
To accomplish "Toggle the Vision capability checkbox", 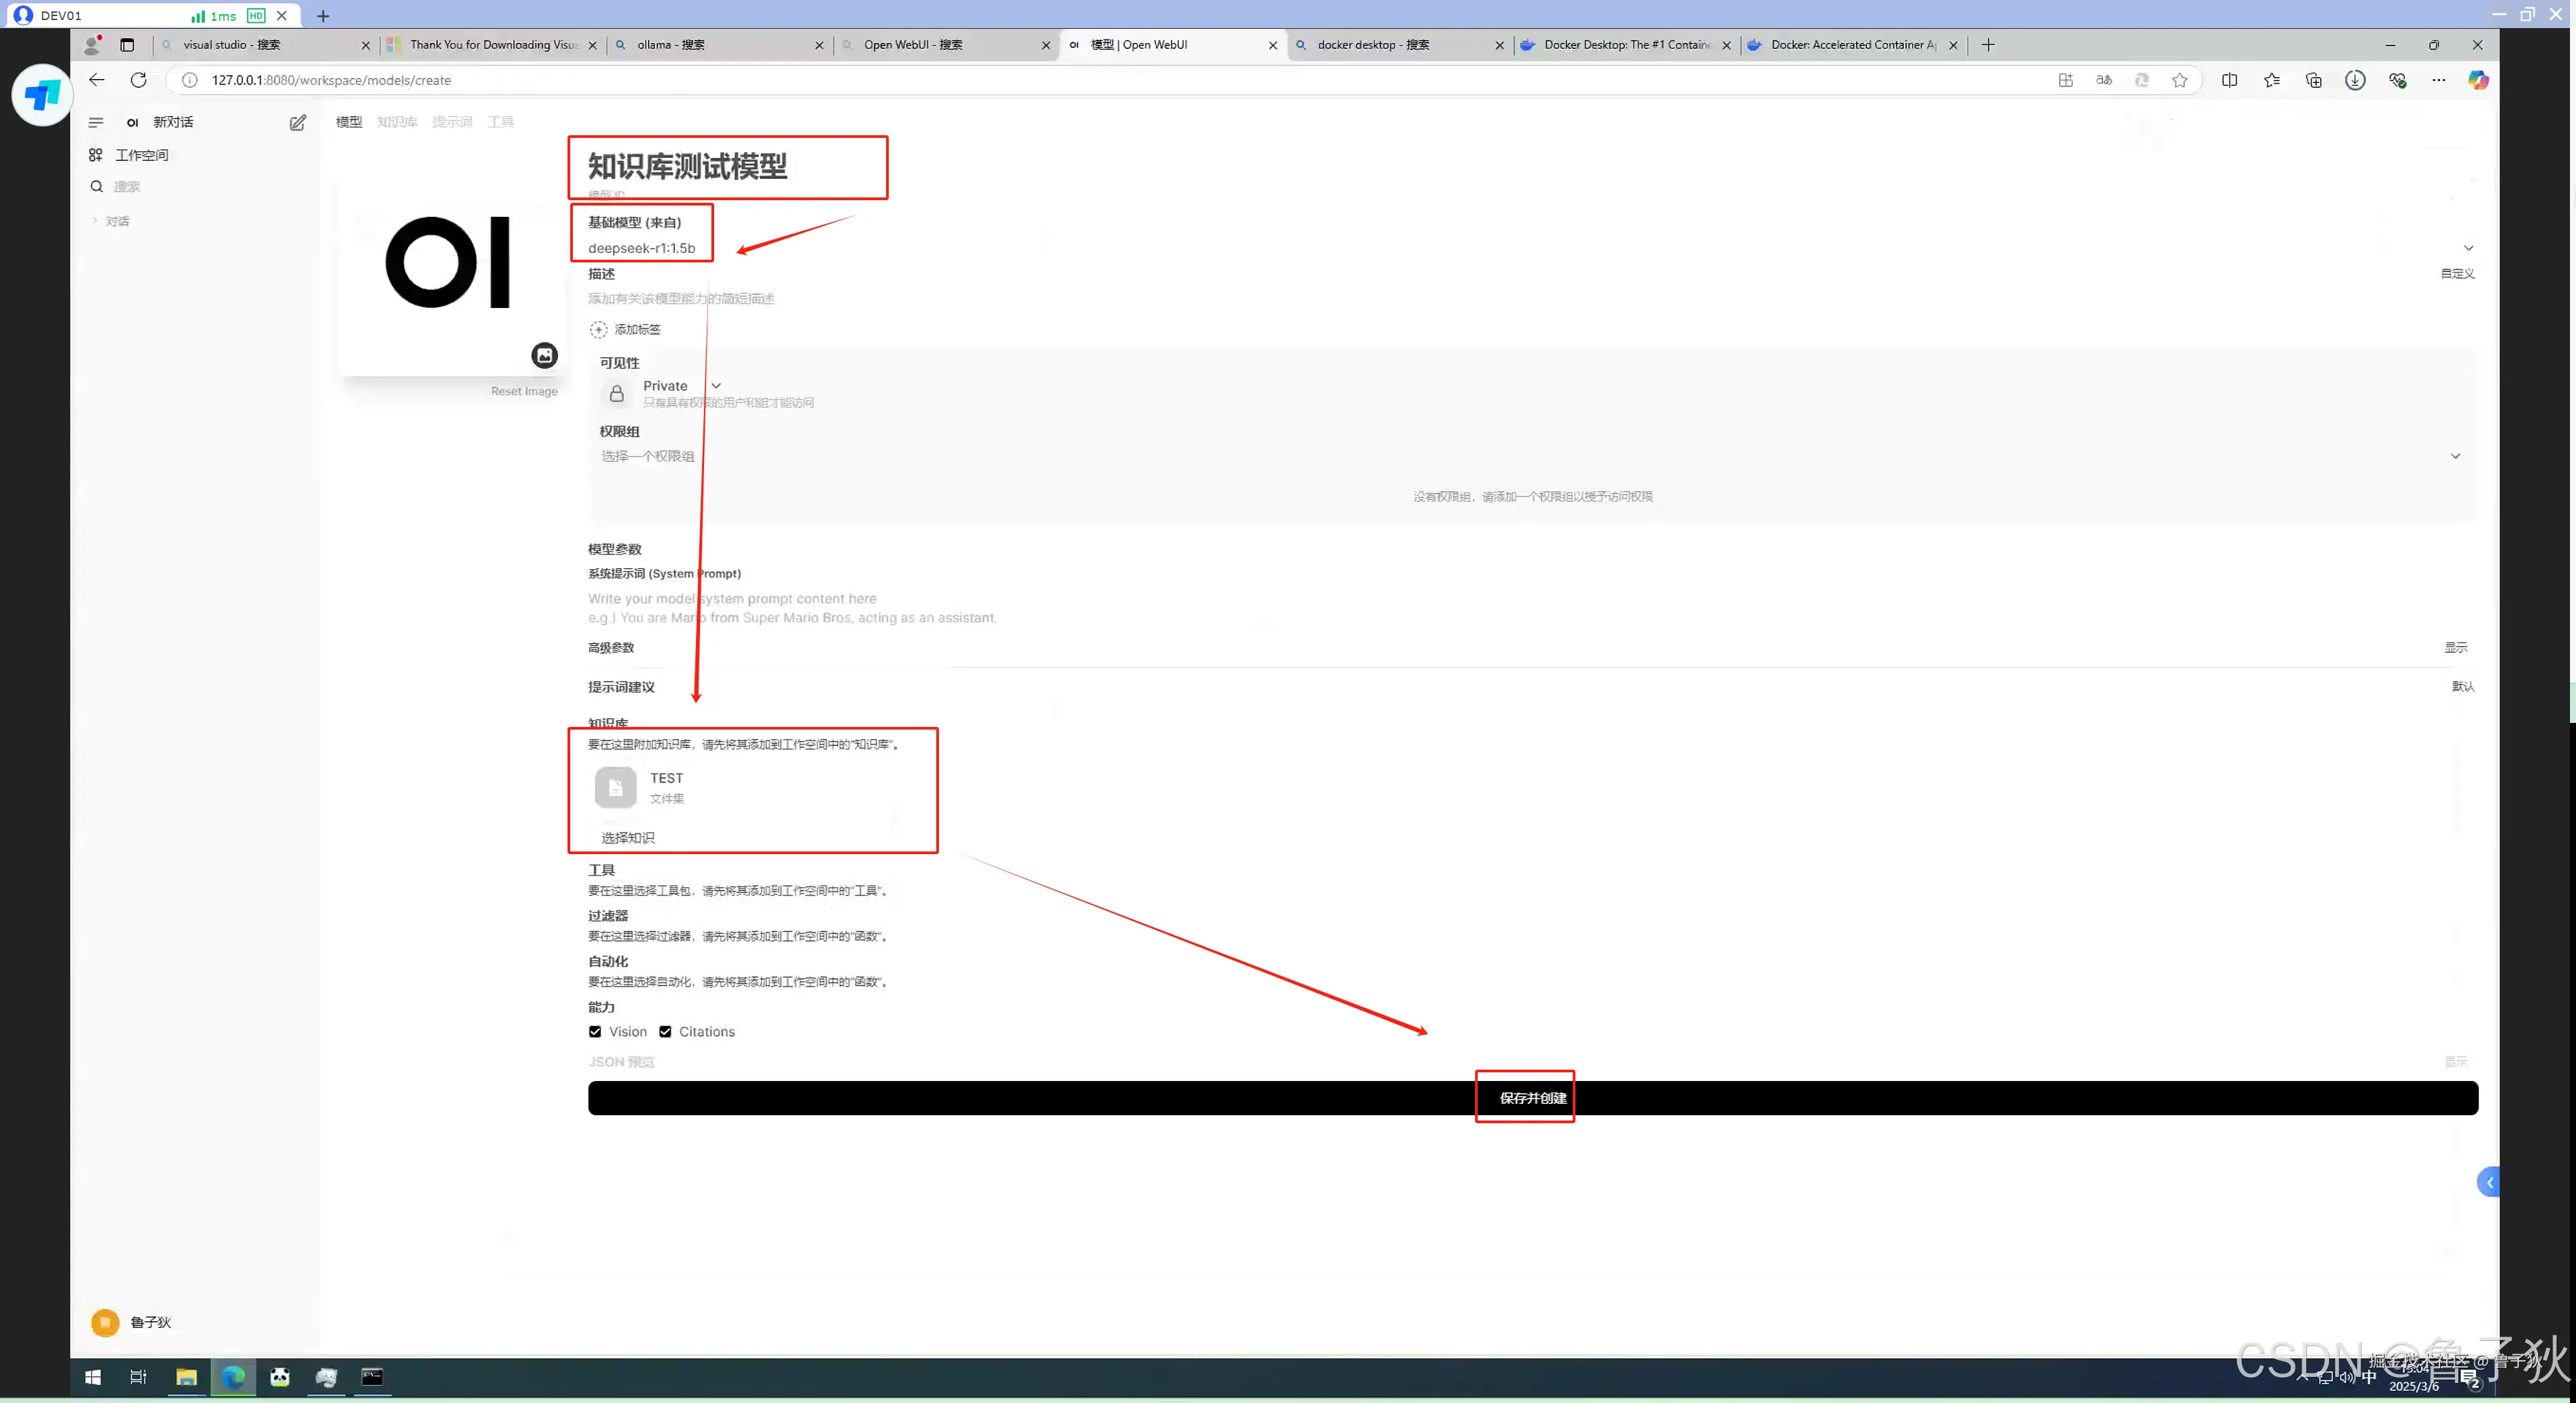I will click(595, 1031).
